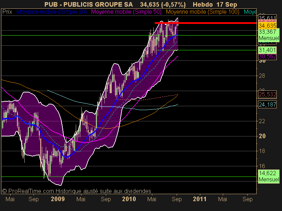Image resolution: width=282 pixels, height=211 pixels.
Task: Click the Mai label right after 2009
Action: pos(81,199)
